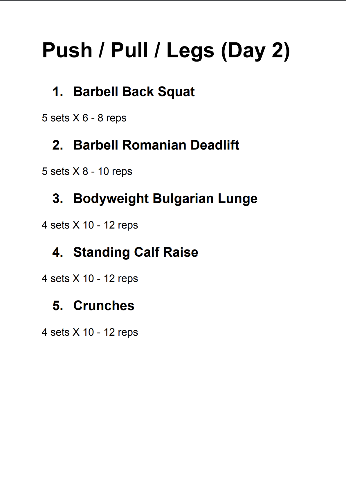Click the word "Deadlift" in the heading
Viewport: 346px width, 489px height.
(215, 145)
